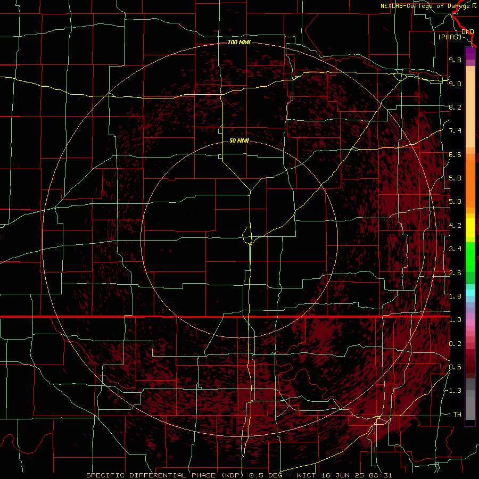The image size is (479, 479).
Task: Click the yellow segment of color bar
Action: 470,228
